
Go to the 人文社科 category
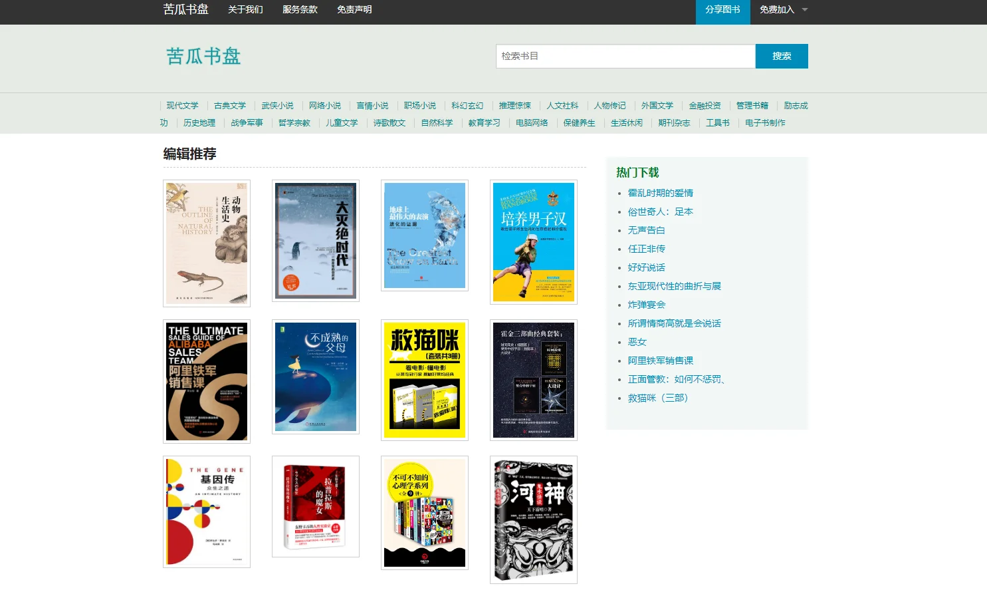[x=562, y=106]
